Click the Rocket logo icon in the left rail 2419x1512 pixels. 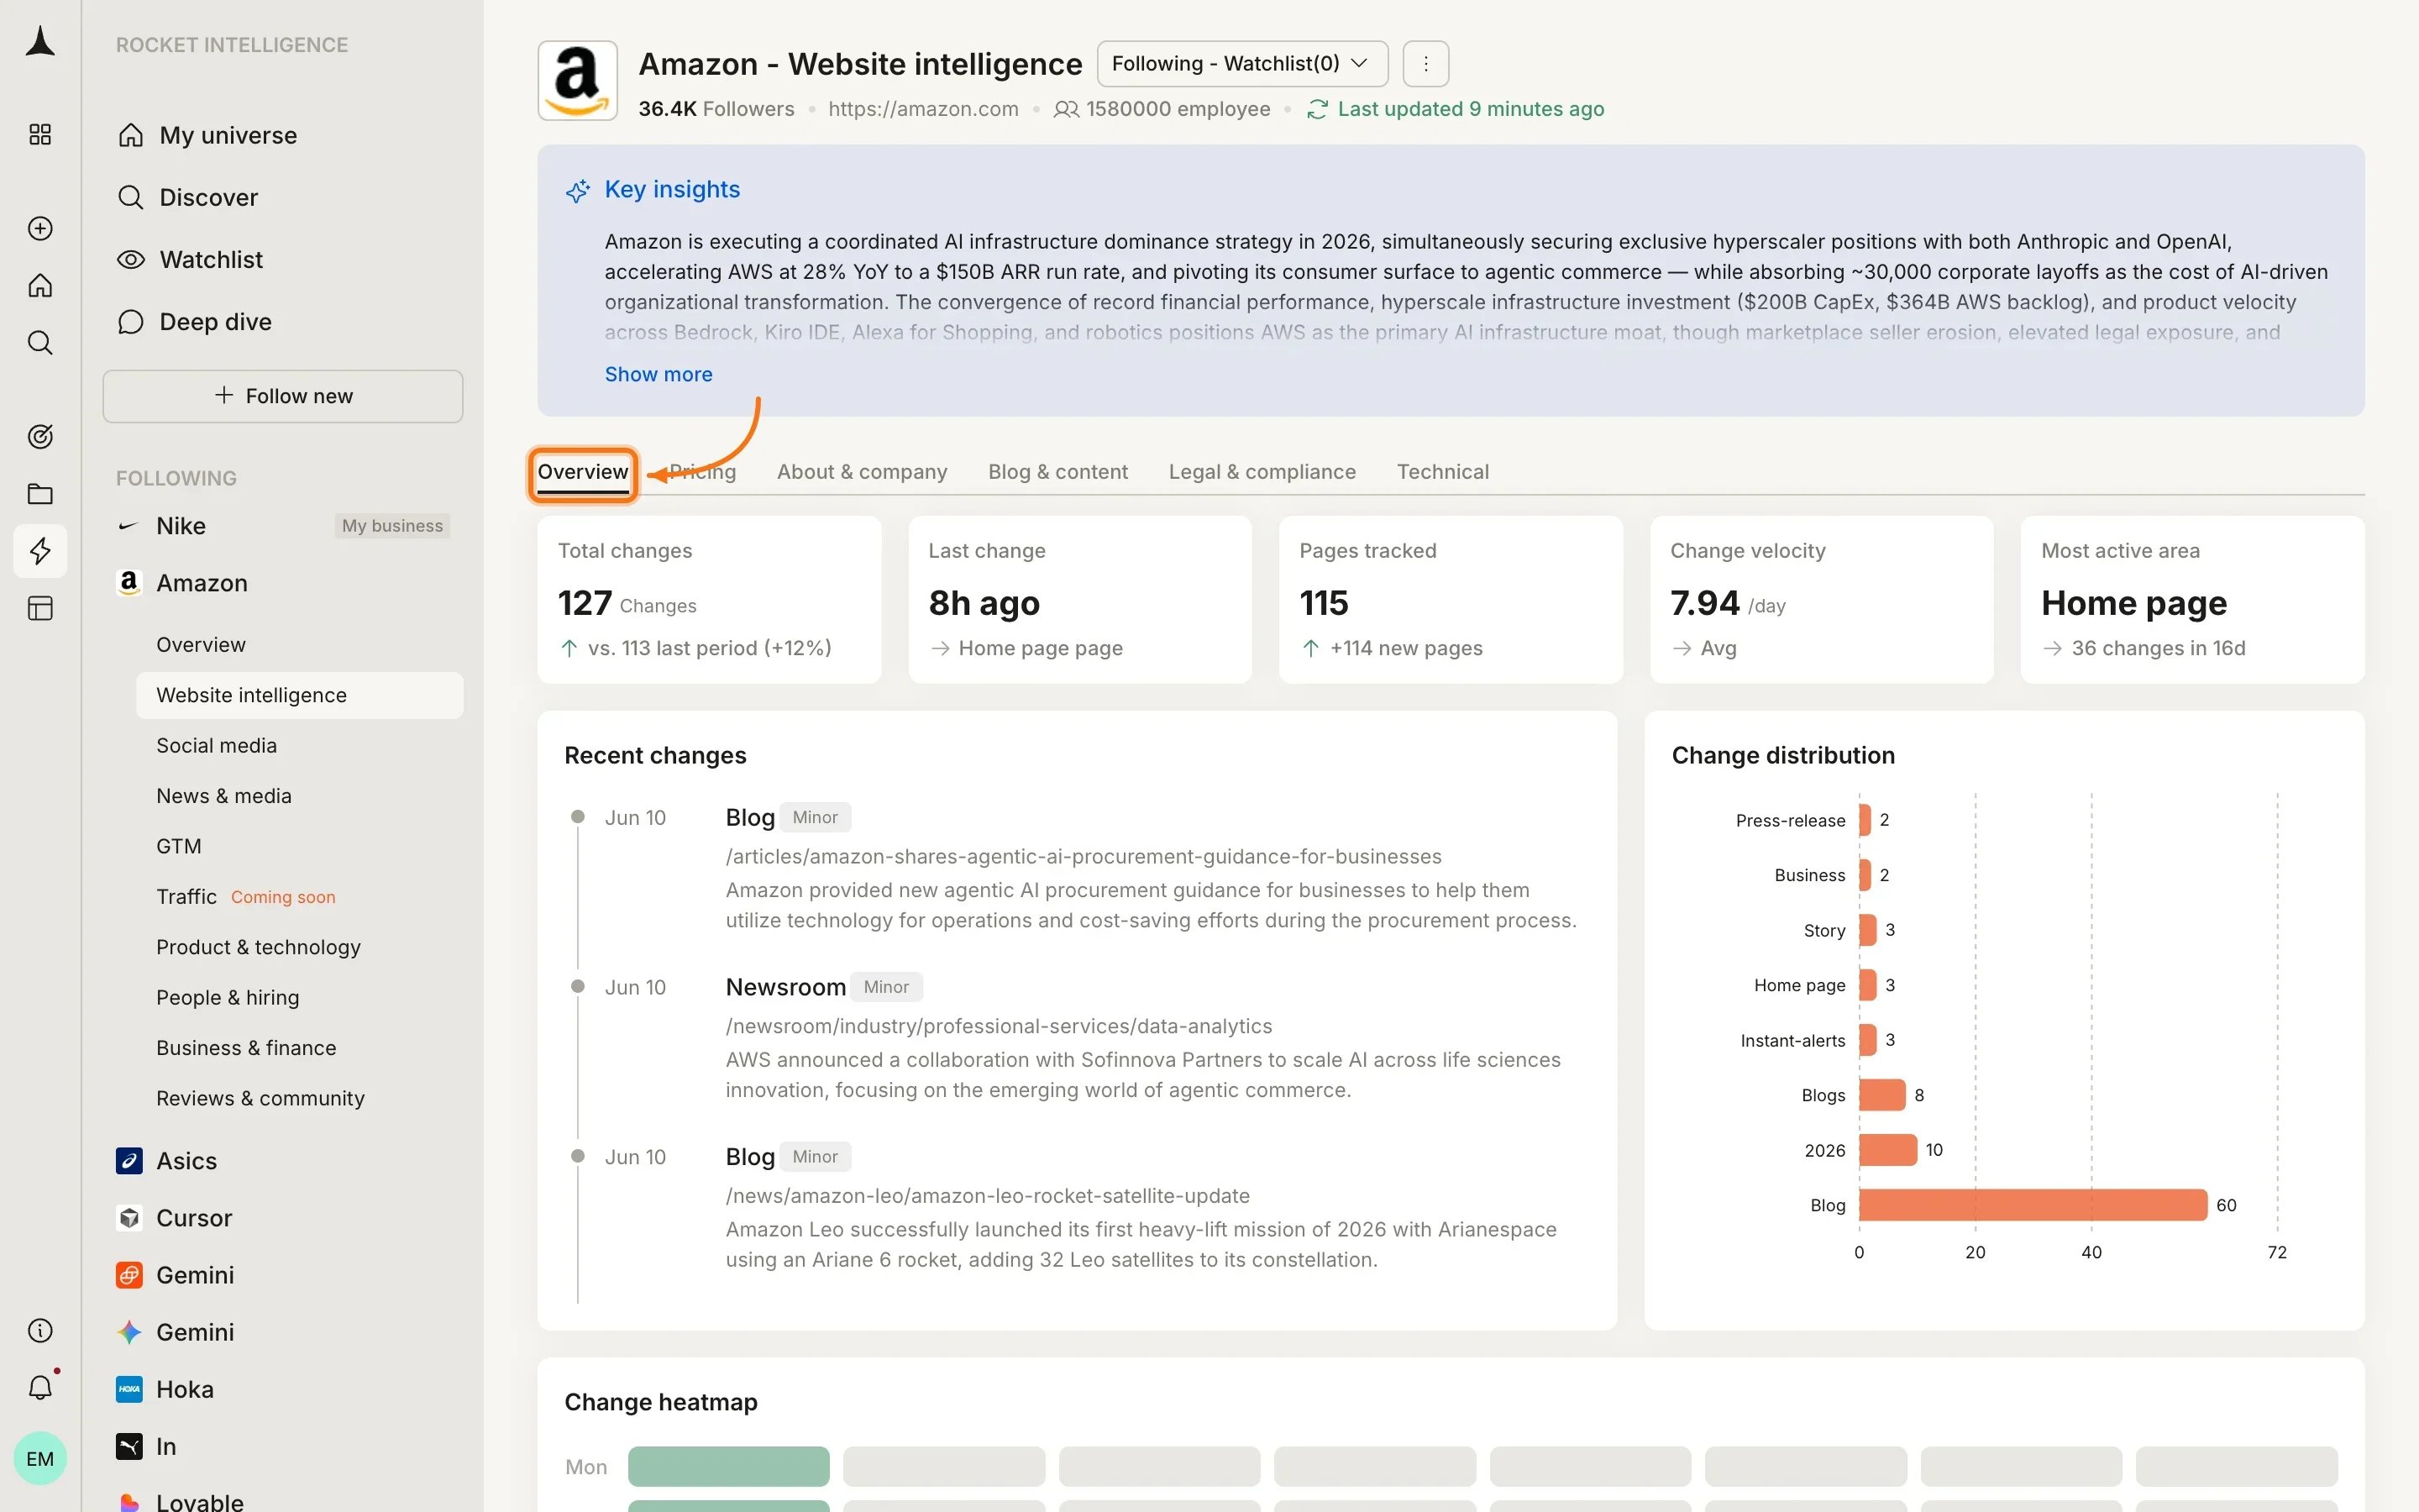tap(40, 42)
